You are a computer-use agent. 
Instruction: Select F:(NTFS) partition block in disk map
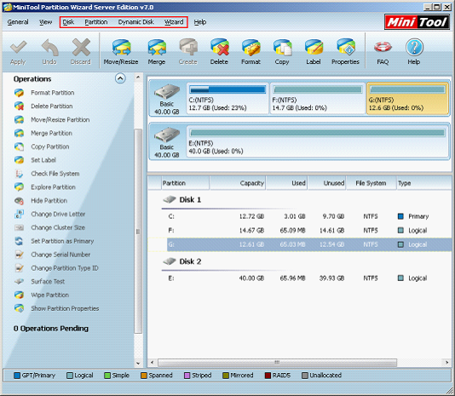[x=317, y=98]
